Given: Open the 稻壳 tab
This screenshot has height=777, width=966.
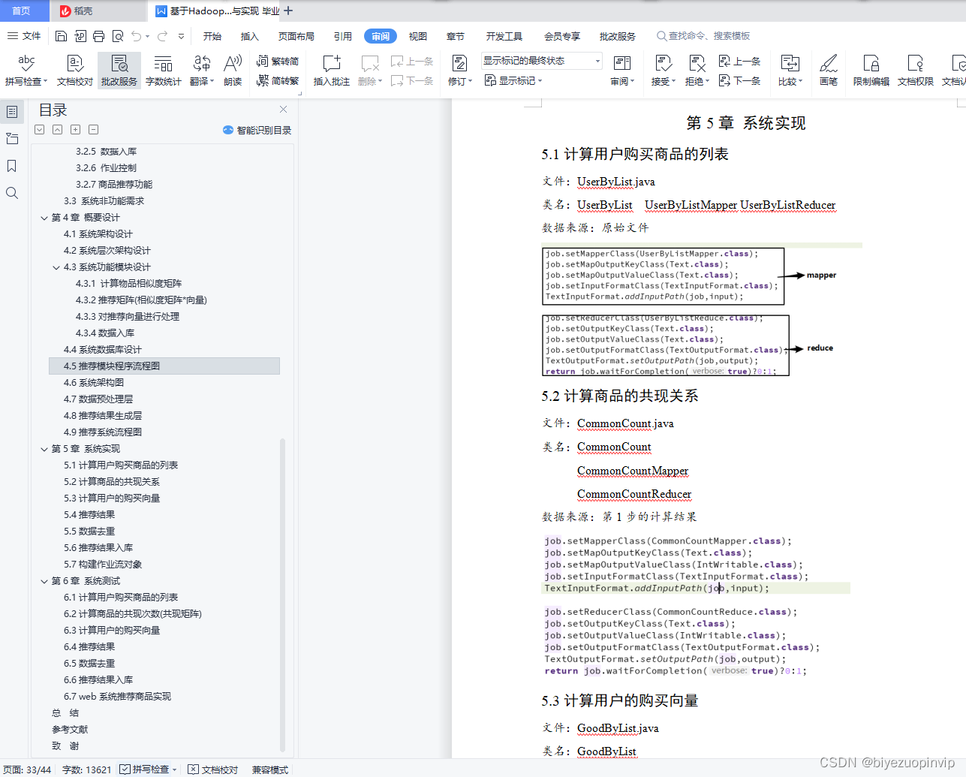Looking at the screenshot, I should (x=98, y=11).
